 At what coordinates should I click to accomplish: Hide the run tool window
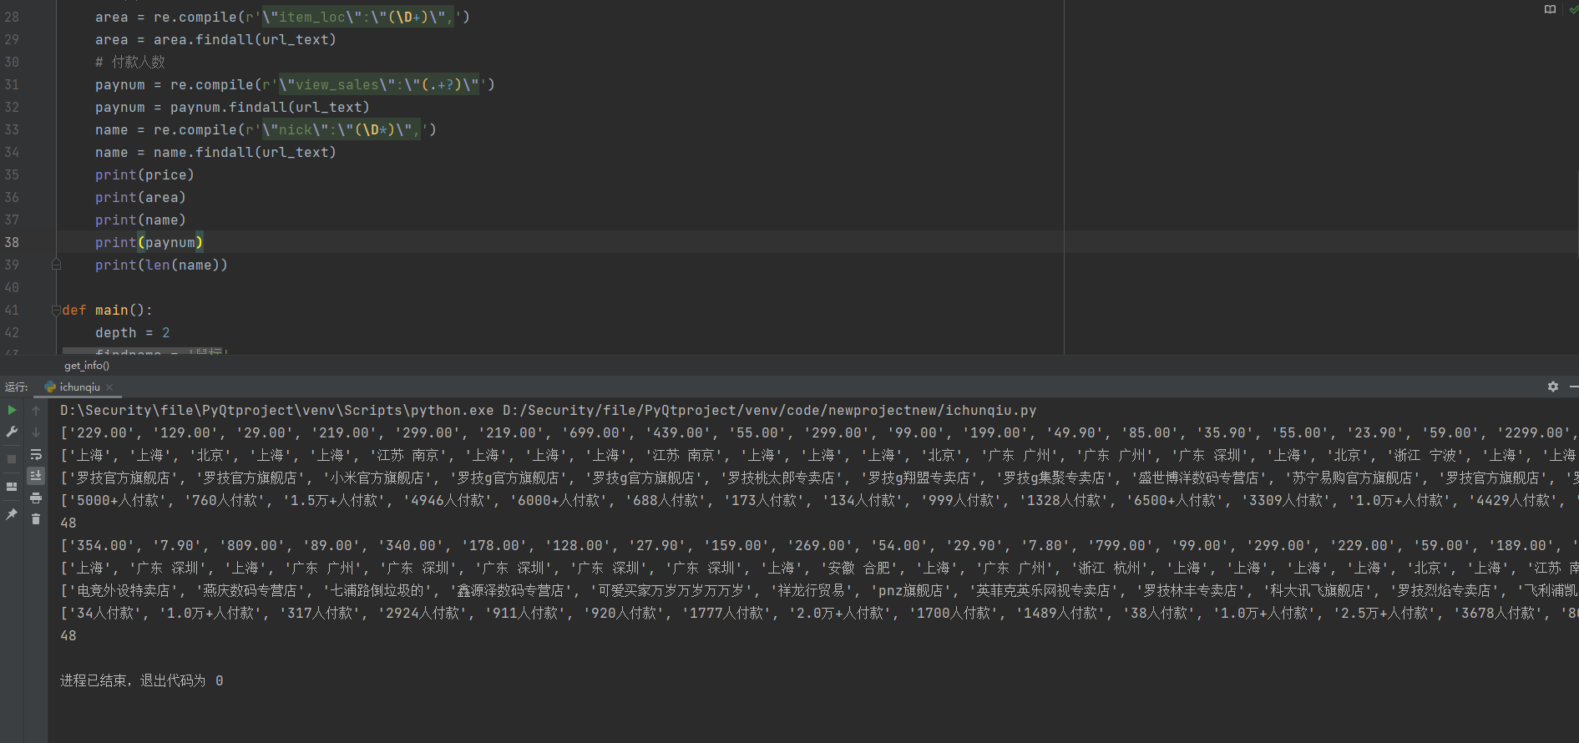point(1573,387)
